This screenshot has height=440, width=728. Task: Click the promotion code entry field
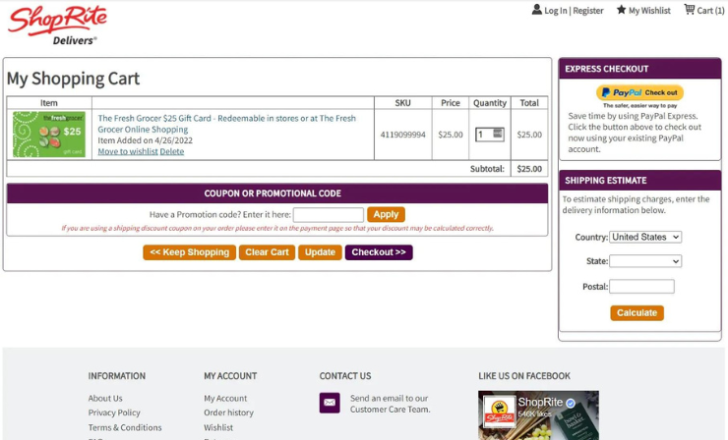point(328,215)
